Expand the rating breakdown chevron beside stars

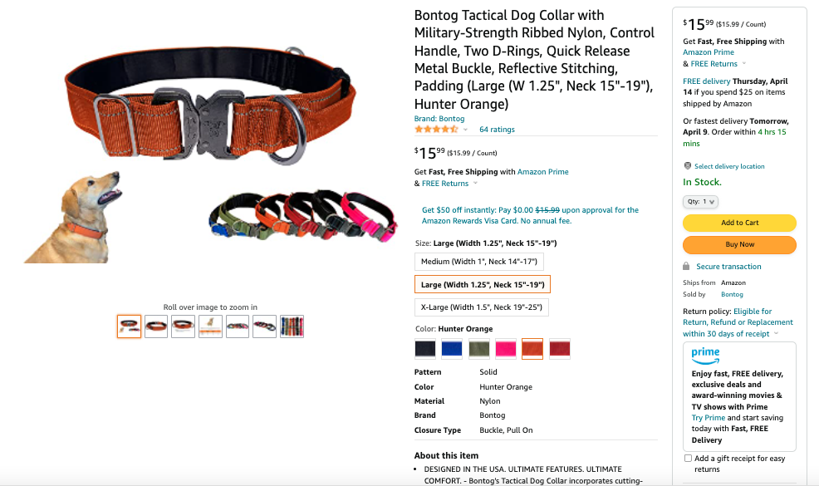(465, 130)
